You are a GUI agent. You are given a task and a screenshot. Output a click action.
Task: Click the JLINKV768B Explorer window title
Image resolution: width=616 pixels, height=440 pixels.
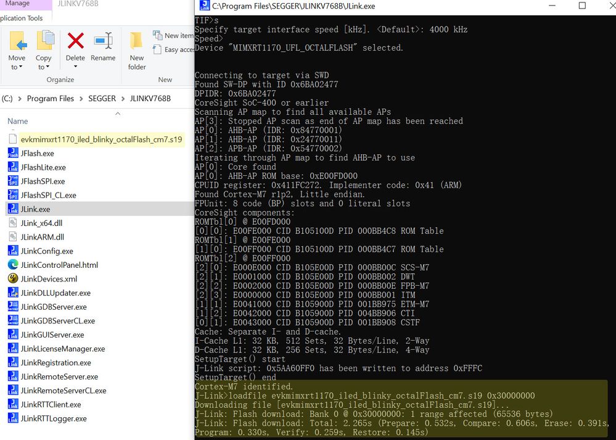(x=78, y=4)
